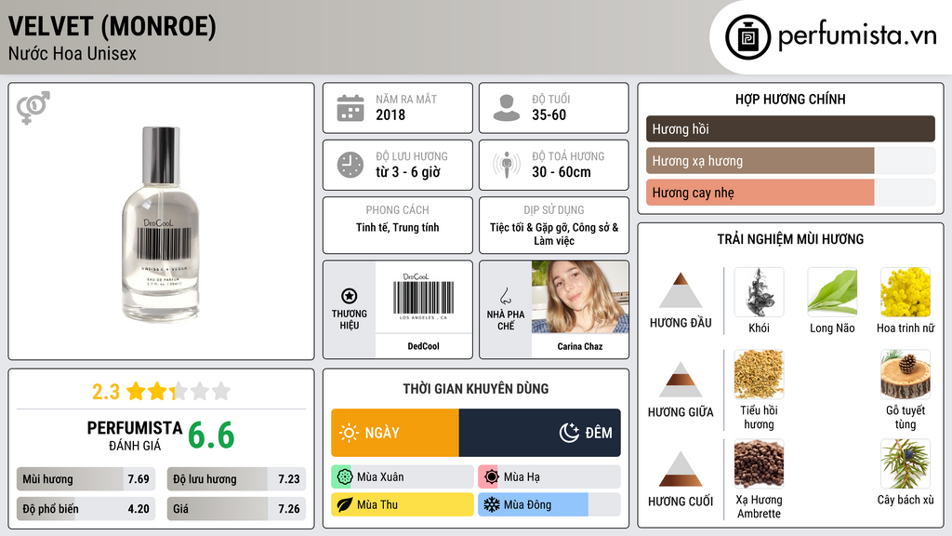Click the calendar icon beside Năm ra mắt
Screen dimensions: 952x536
[350, 108]
